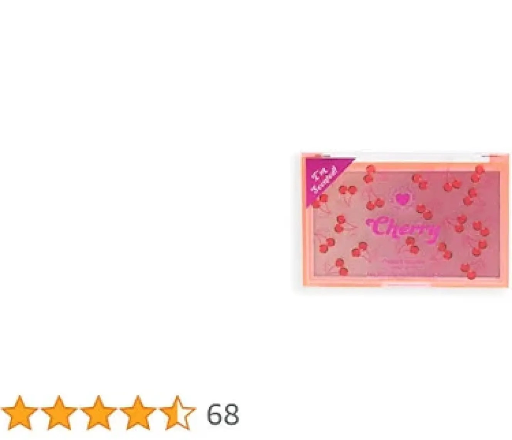Click the half-filled fifth rating star

177,413
